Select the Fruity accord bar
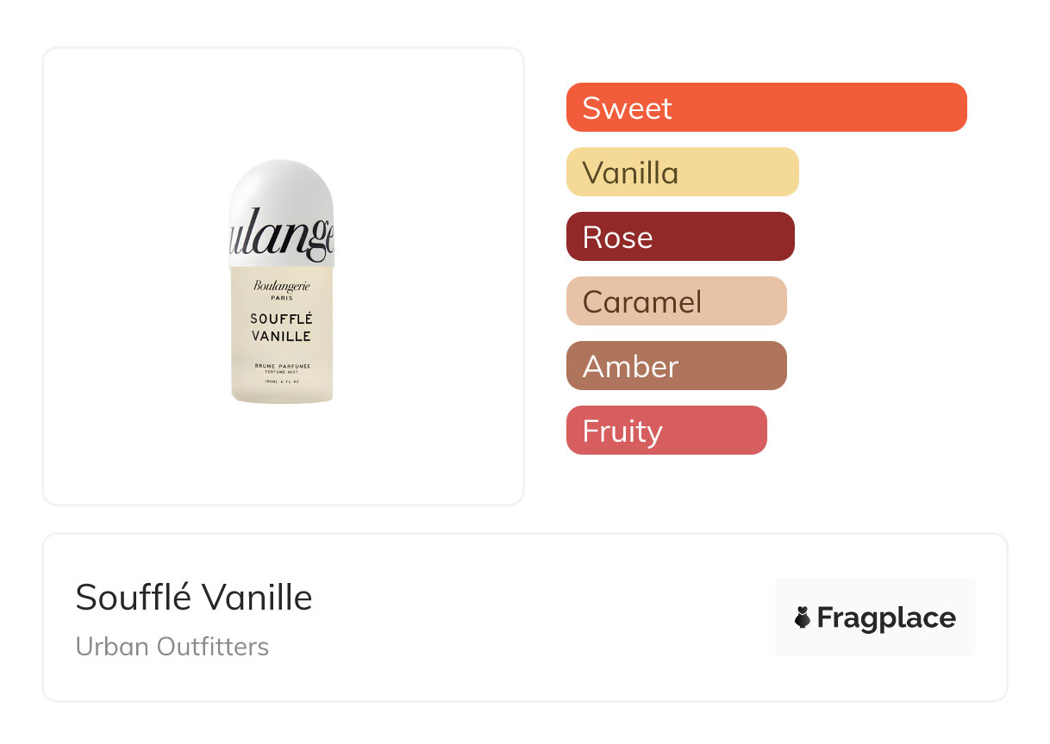This screenshot has width=1050, height=744. (666, 431)
